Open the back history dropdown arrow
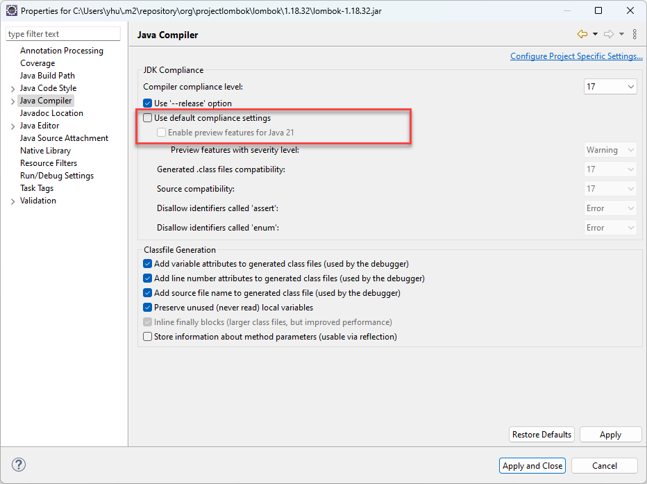Viewport: 647px width, 484px height. point(595,34)
